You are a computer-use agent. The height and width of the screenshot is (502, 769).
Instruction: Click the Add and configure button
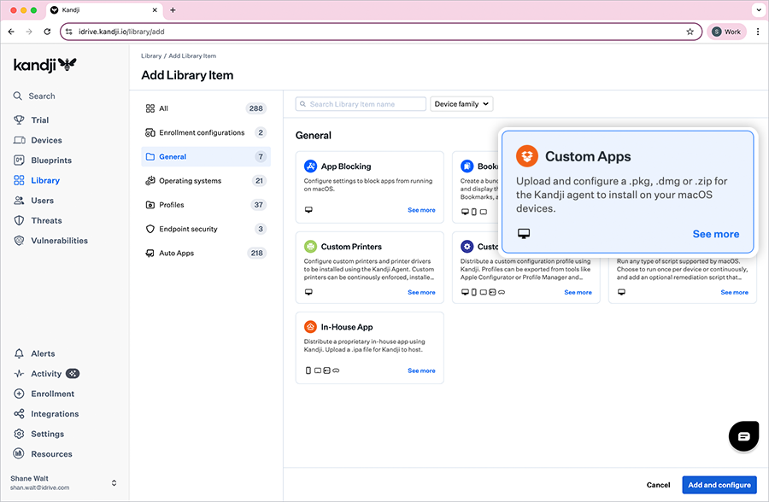719,485
